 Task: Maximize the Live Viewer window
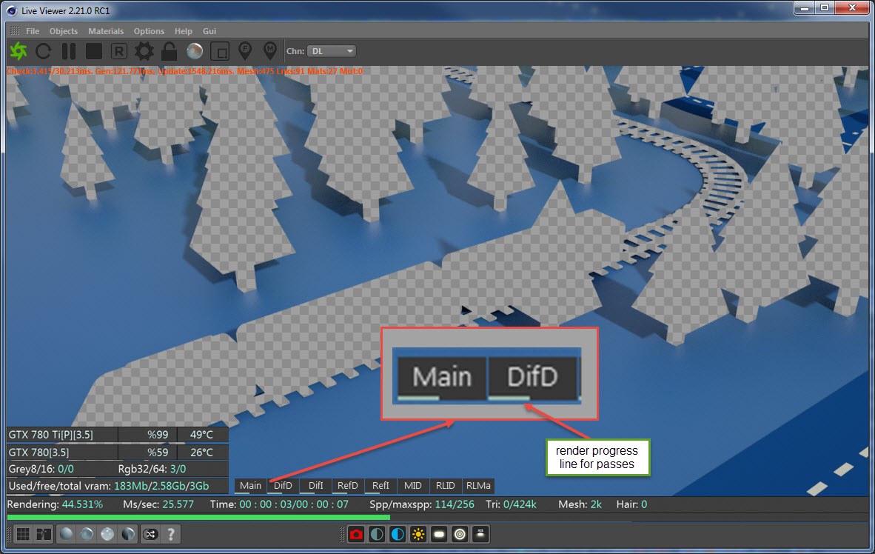[824, 8]
